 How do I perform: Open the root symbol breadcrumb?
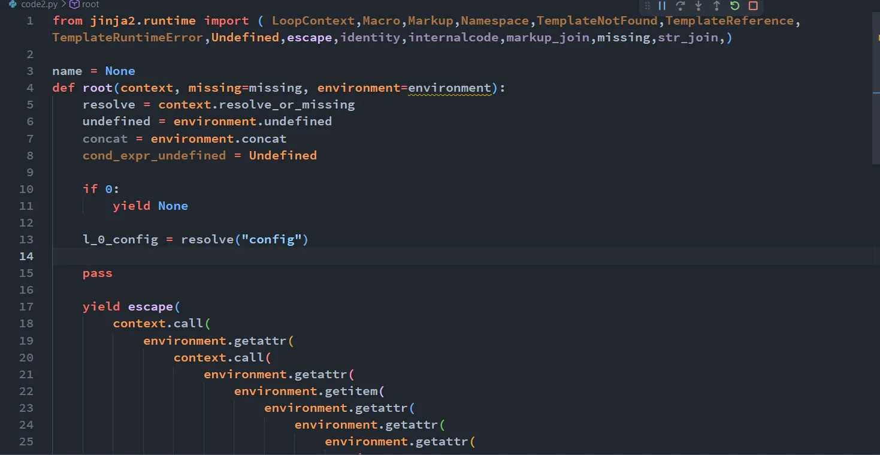(x=90, y=4)
